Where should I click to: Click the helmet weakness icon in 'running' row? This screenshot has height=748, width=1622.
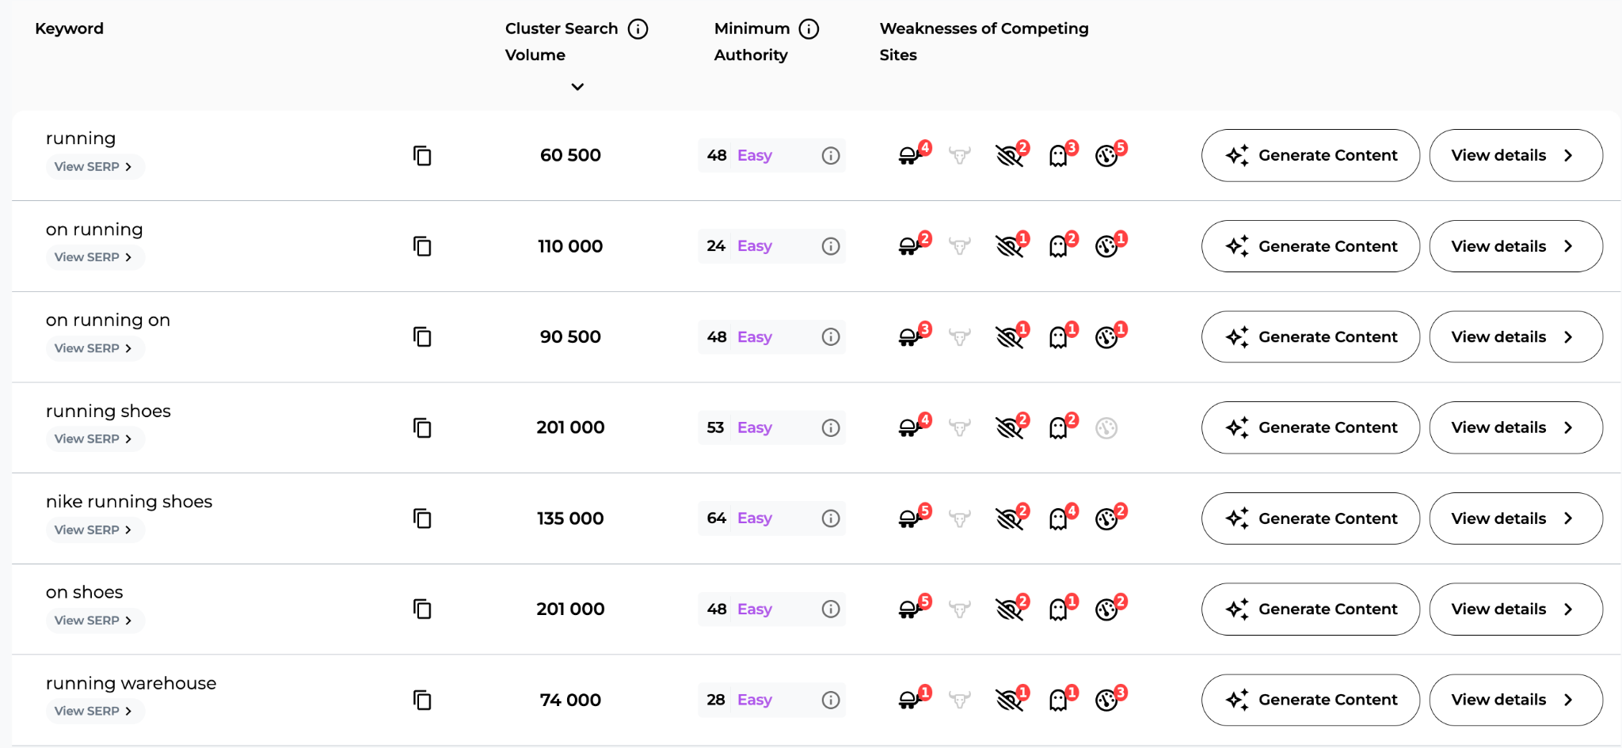[909, 156]
